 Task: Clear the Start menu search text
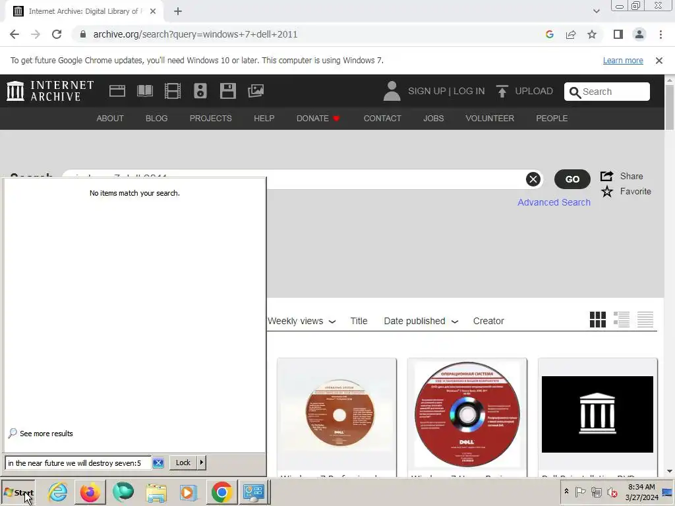158,463
